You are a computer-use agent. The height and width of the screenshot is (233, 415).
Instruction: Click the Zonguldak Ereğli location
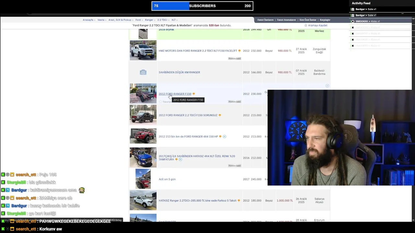pyautogui.click(x=319, y=51)
